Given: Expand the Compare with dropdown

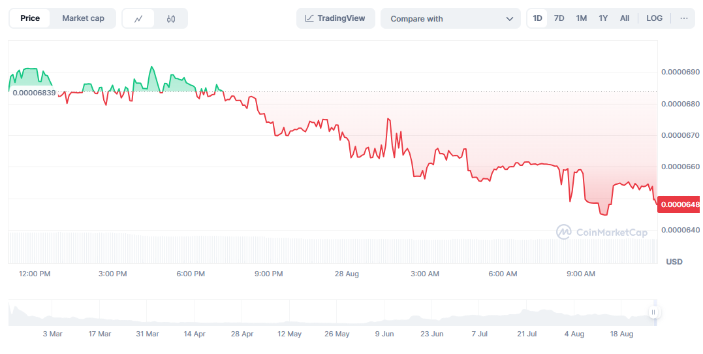Looking at the screenshot, I should click(450, 18).
